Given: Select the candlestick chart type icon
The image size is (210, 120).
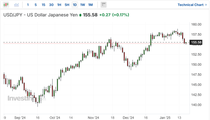Looking at the screenshot, I should coord(6,5).
